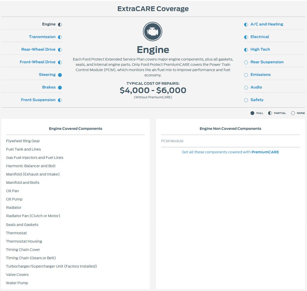
Task: Click the 'Timing Chain (Gears or Belt)' entry
Action: coord(31,258)
